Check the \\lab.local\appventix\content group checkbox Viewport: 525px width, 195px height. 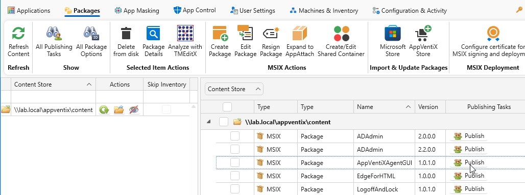(x=224, y=122)
